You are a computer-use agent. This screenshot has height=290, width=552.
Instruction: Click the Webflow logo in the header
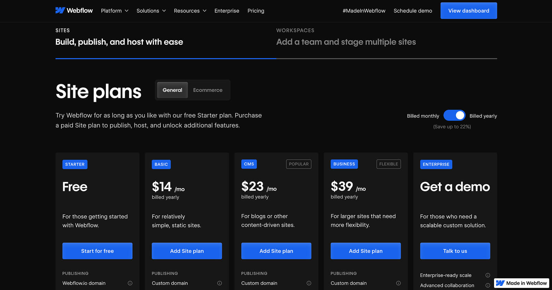tap(74, 11)
